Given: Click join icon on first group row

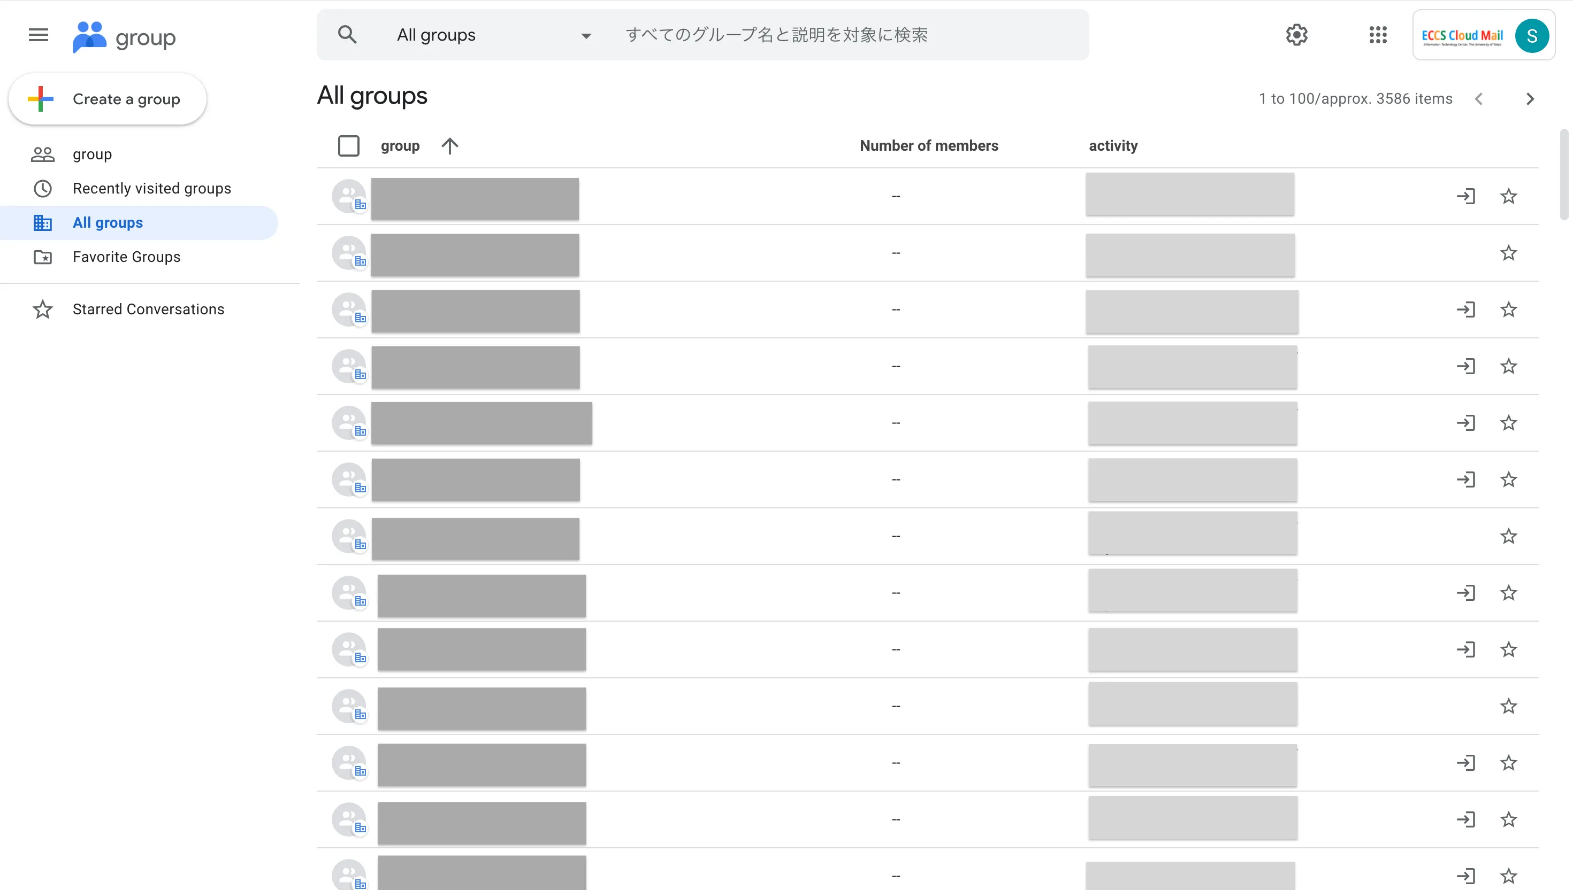Looking at the screenshot, I should pyautogui.click(x=1466, y=196).
